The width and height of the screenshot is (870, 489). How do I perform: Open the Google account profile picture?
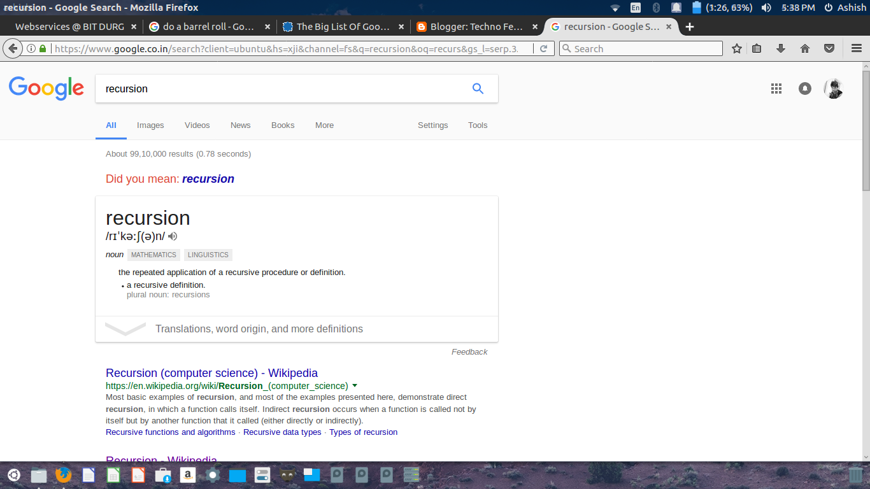click(x=834, y=89)
